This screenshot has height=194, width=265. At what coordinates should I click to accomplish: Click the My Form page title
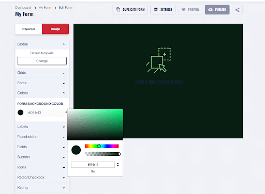tap(24, 14)
